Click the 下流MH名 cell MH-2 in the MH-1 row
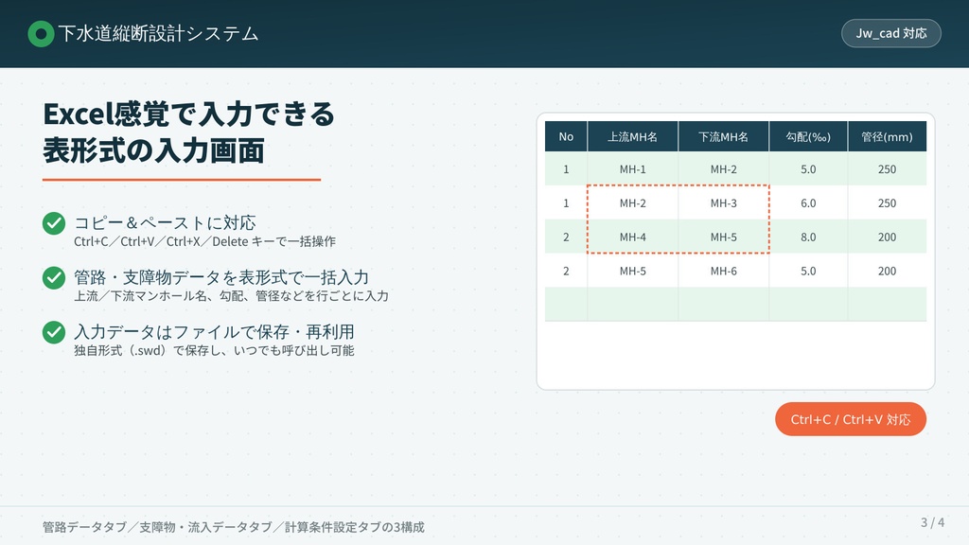Viewport: 969px width, 545px height. (723, 168)
